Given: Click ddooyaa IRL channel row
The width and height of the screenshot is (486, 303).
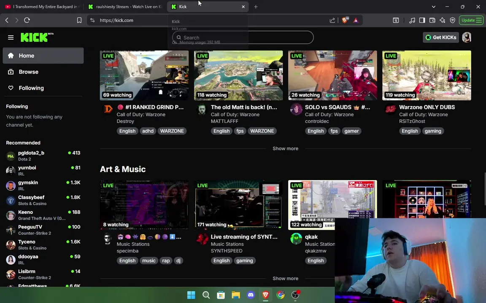Looking at the screenshot, I should tap(43, 259).
